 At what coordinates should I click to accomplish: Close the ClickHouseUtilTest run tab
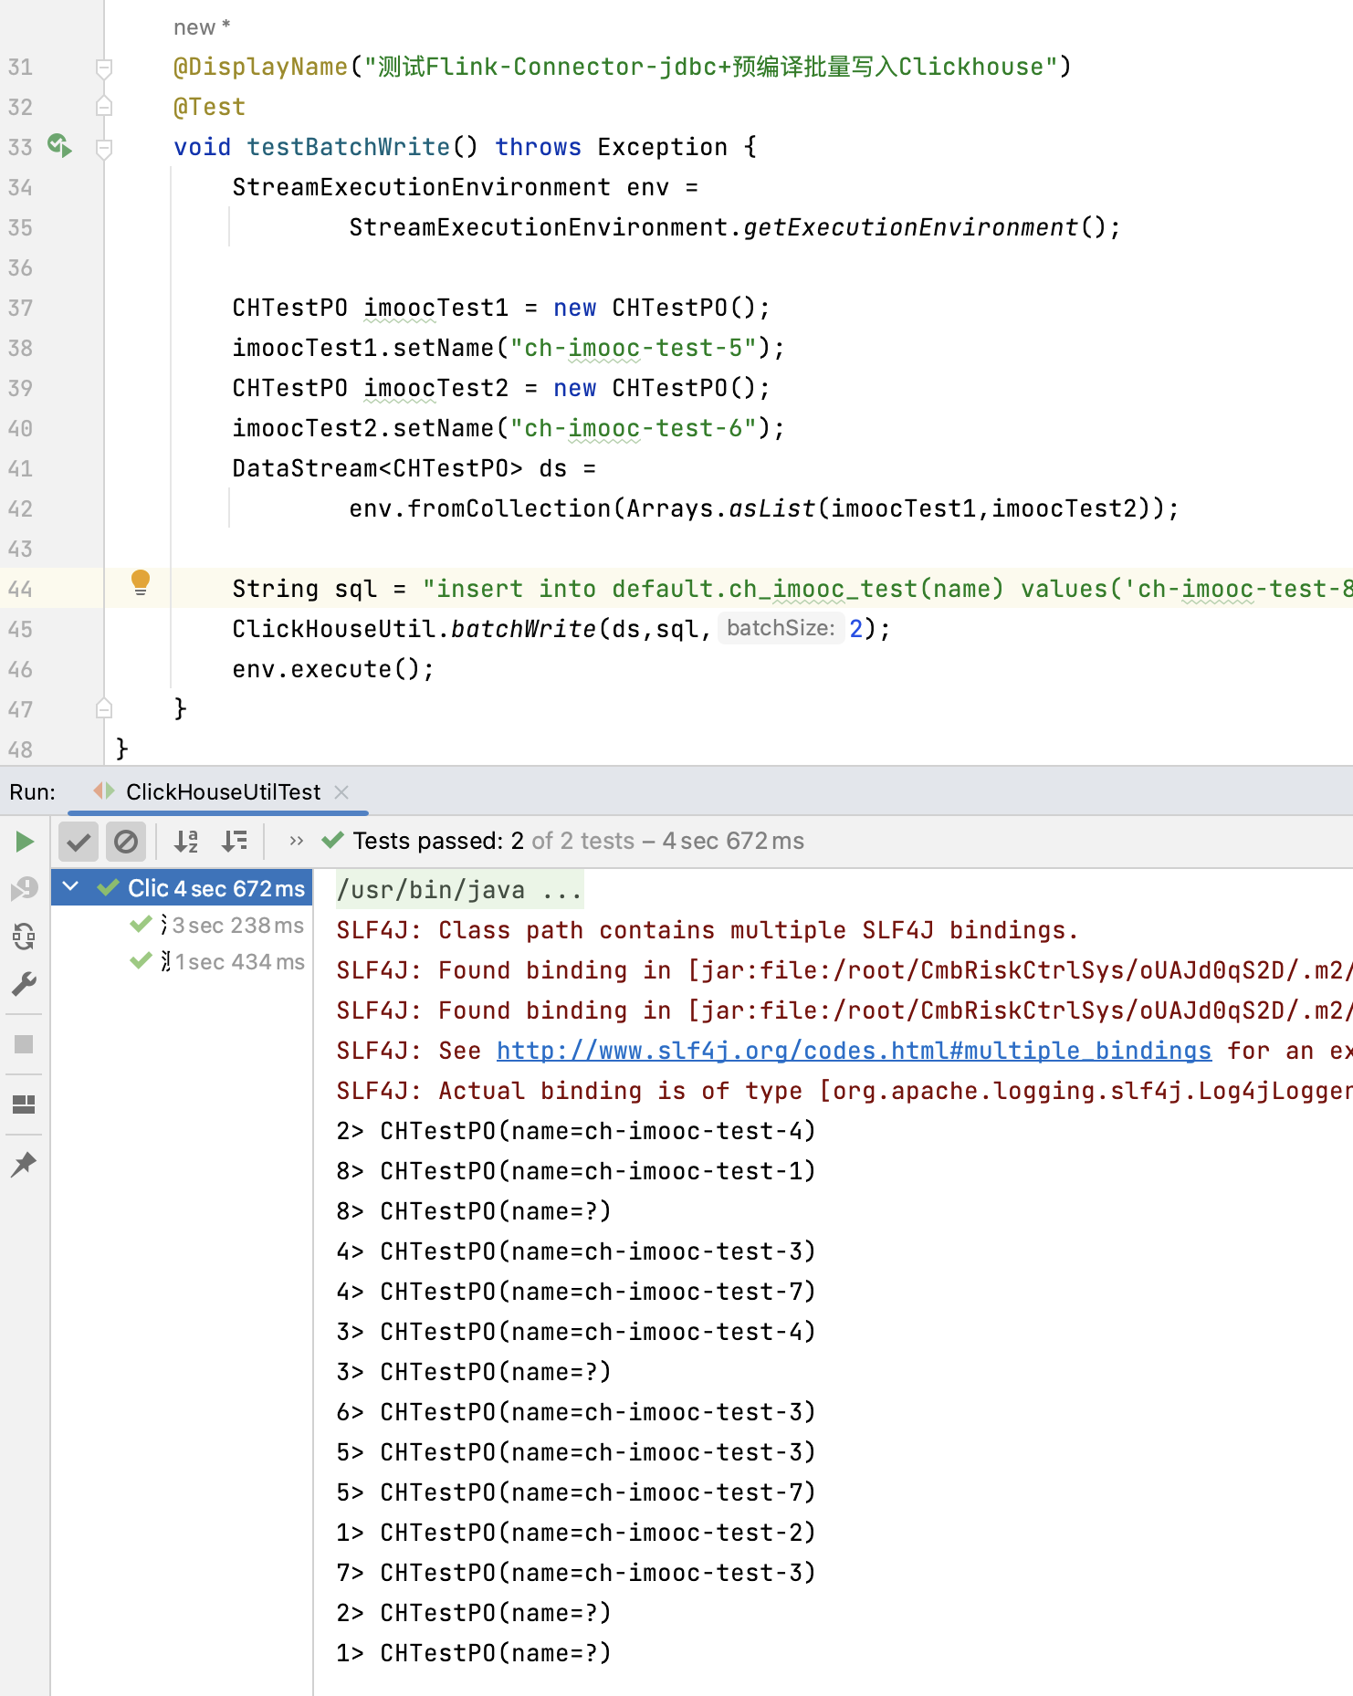click(341, 791)
